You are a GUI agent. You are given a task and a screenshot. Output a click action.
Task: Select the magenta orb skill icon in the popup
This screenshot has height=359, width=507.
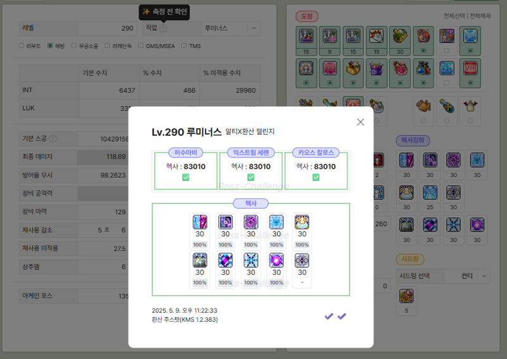click(276, 260)
